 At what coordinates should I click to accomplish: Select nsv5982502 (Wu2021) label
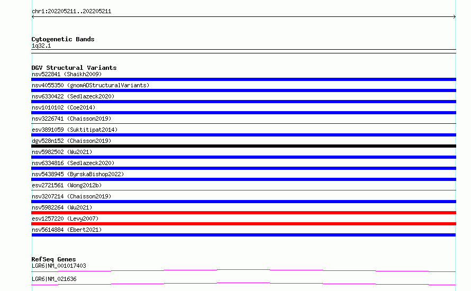coord(62,152)
